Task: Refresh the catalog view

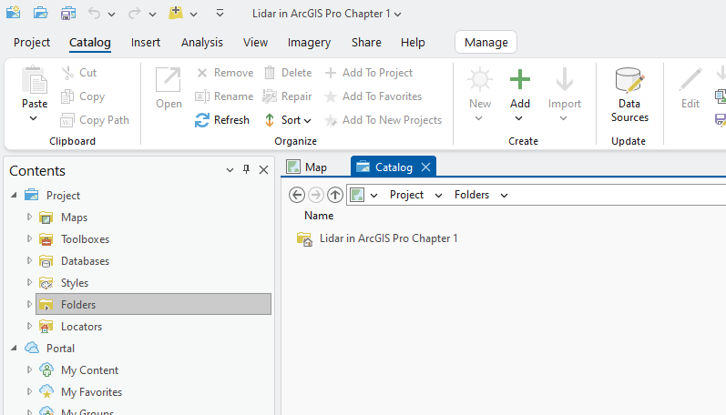Action: pos(222,120)
